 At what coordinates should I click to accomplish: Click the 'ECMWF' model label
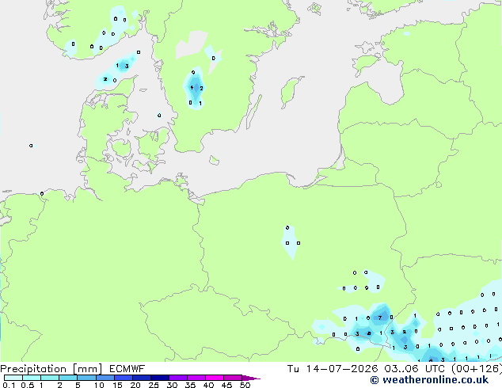pyautogui.click(x=127, y=369)
